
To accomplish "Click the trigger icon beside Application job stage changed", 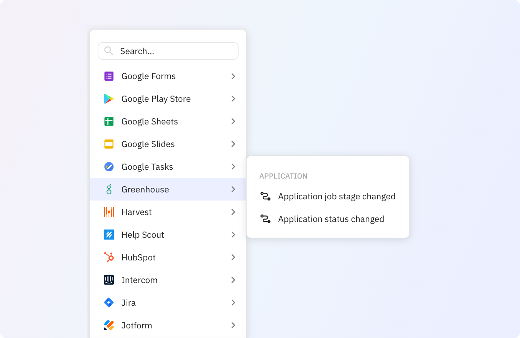I will 265,196.
